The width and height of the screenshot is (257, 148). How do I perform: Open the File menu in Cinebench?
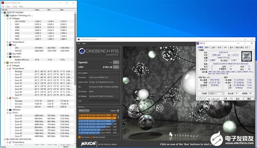click(x=79, y=44)
